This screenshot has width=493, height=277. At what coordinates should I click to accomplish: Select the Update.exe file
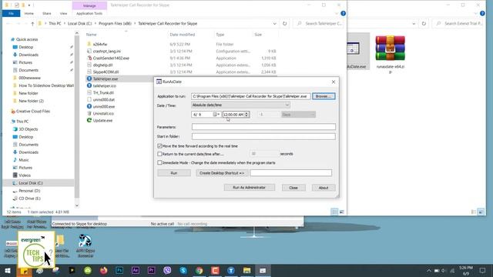click(102, 120)
